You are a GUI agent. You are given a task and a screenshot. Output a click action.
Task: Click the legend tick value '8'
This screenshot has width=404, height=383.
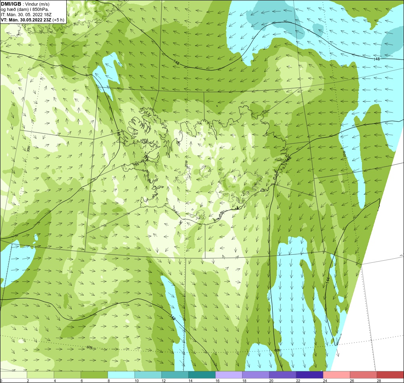click(109, 381)
